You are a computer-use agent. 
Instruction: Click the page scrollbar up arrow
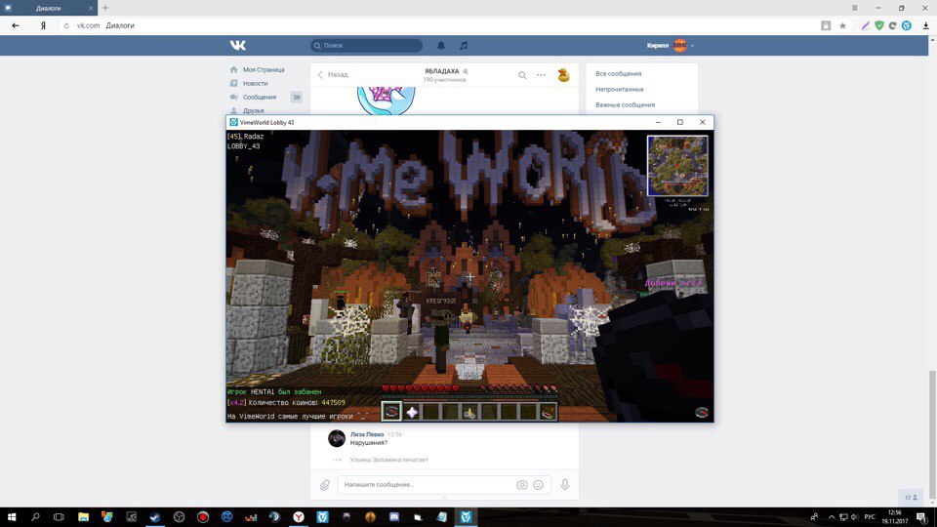(x=932, y=39)
